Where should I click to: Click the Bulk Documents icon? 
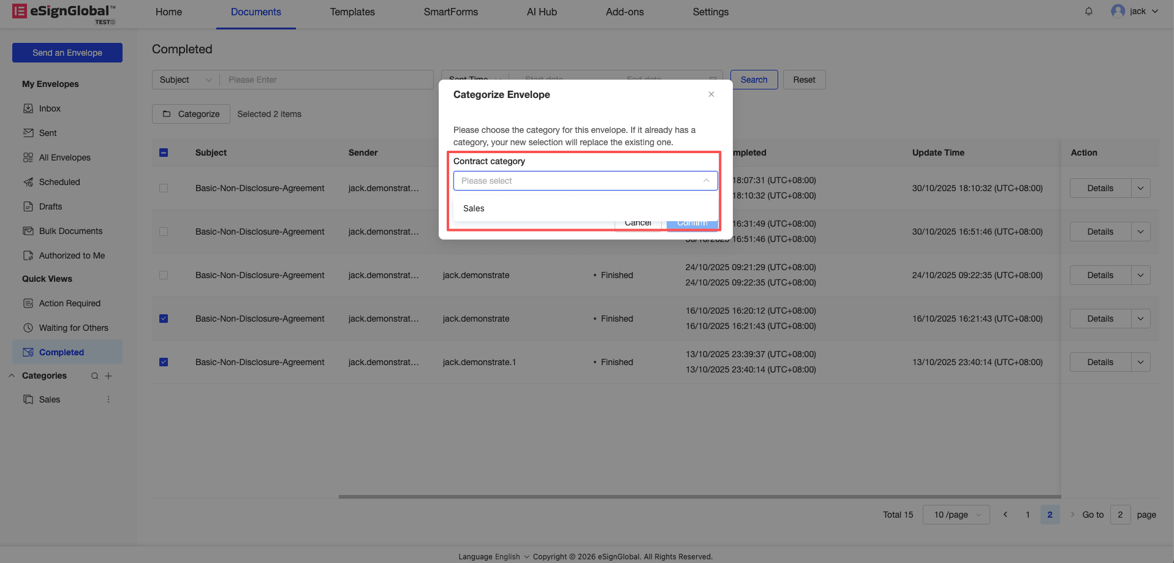click(x=28, y=231)
